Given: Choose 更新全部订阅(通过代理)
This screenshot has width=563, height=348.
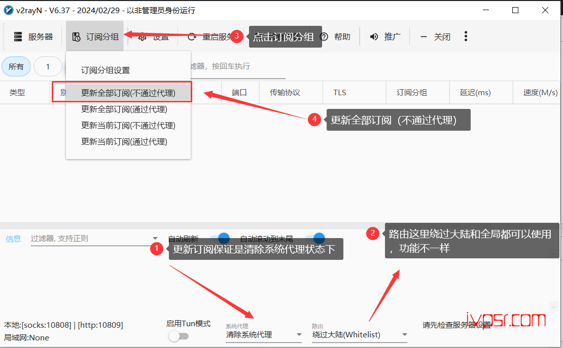Looking at the screenshot, I should tap(128, 109).
